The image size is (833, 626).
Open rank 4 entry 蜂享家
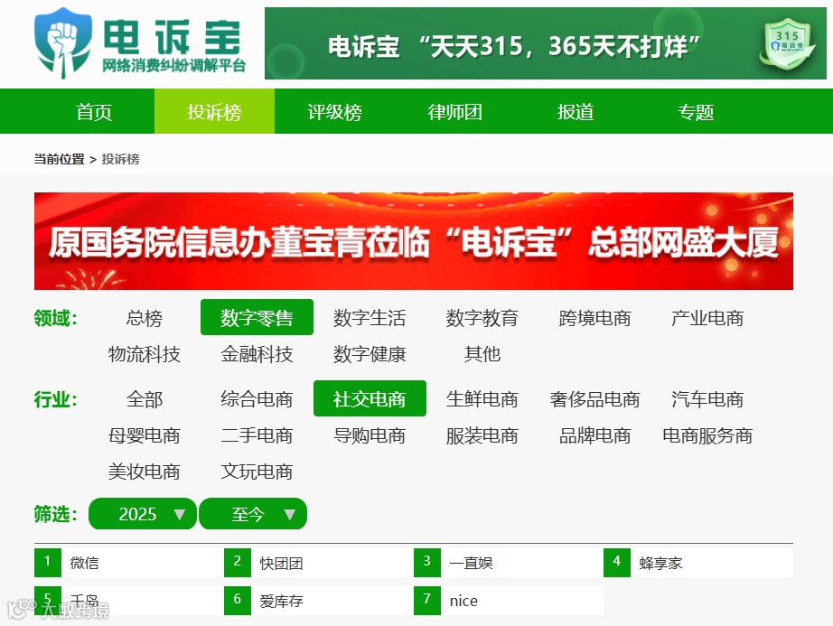pyautogui.click(x=698, y=562)
